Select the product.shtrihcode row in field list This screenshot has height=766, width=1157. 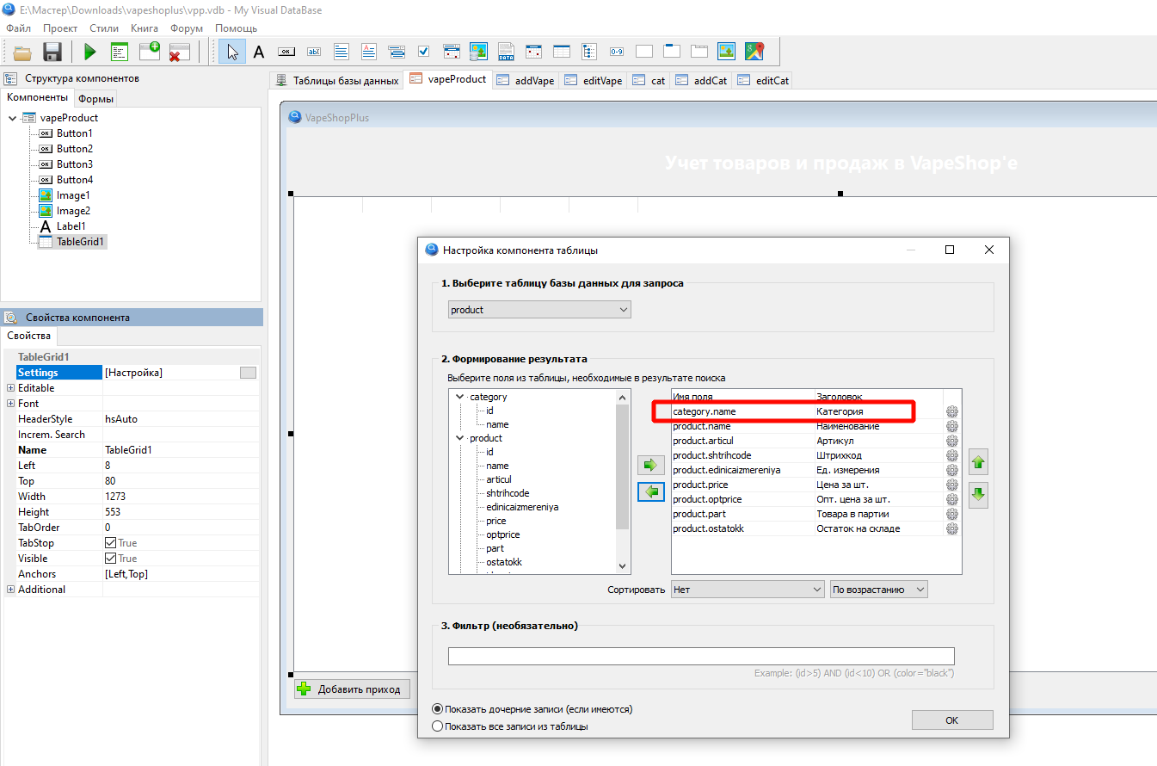tap(807, 455)
